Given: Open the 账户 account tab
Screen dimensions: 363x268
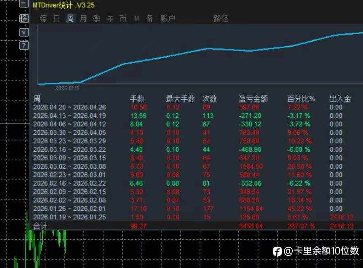Looking at the screenshot, I should click(x=168, y=18).
